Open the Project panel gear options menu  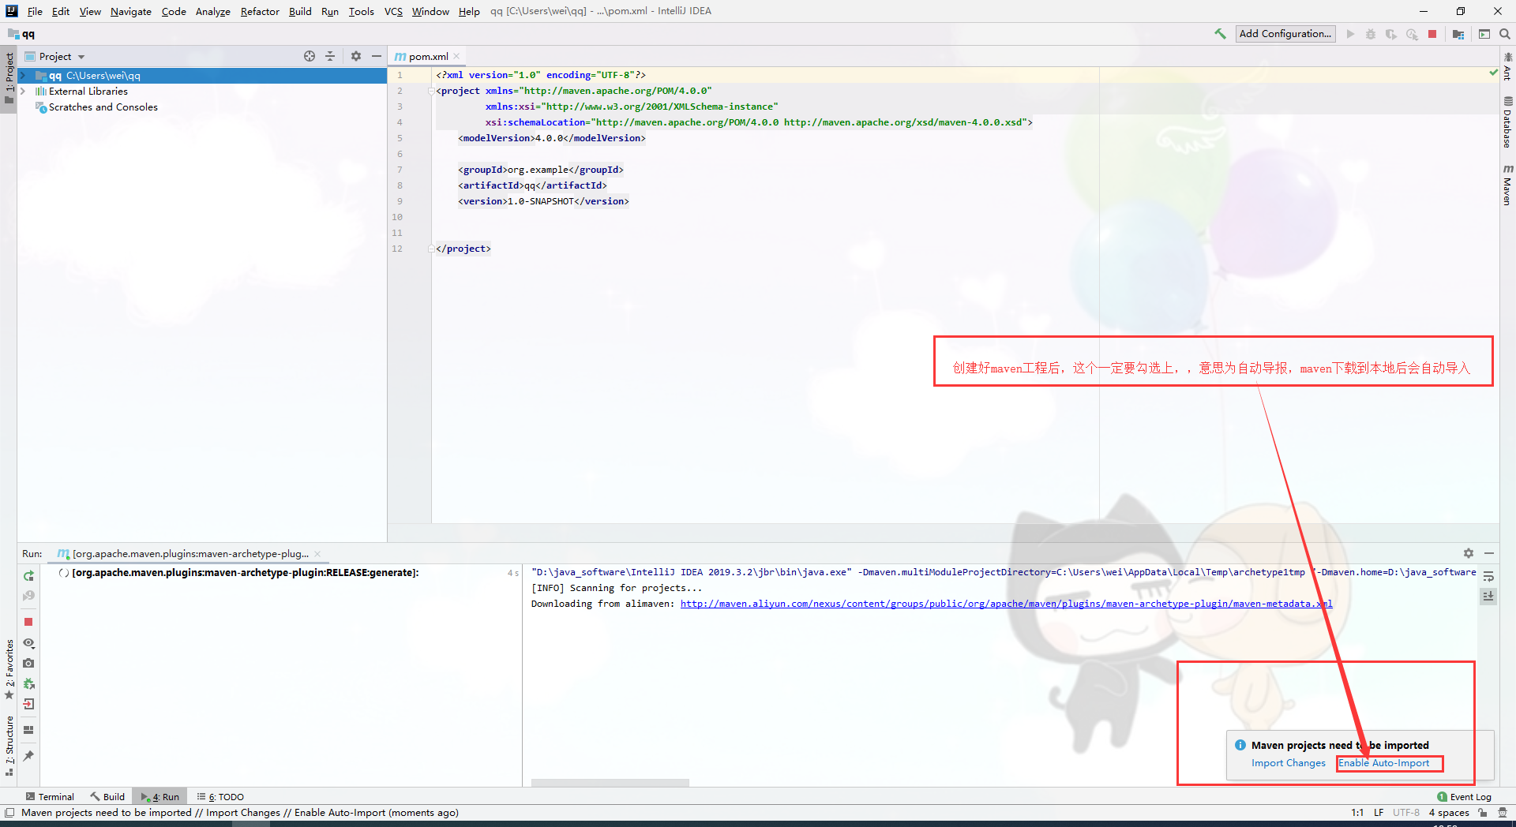(356, 56)
